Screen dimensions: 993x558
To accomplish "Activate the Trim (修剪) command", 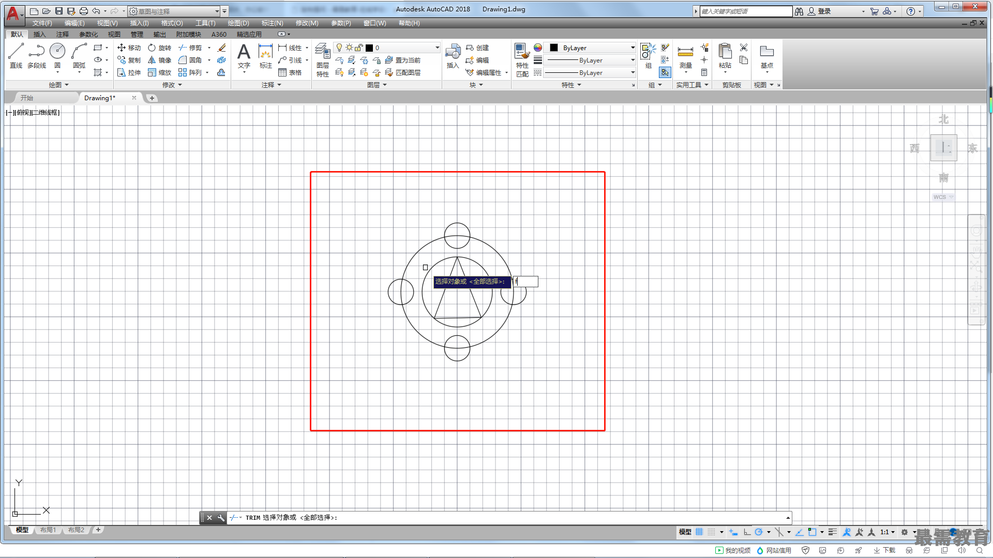I will click(x=190, y=48).
